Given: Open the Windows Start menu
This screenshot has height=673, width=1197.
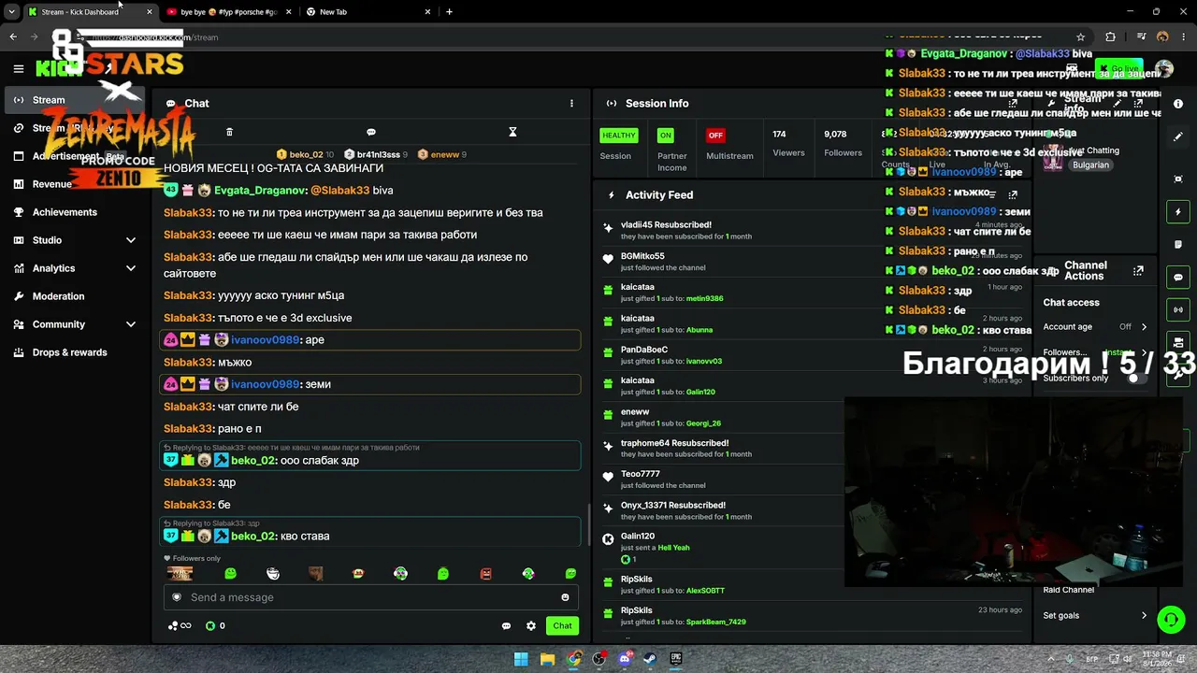Looking at the screenshot, I should tap(521, 659).
